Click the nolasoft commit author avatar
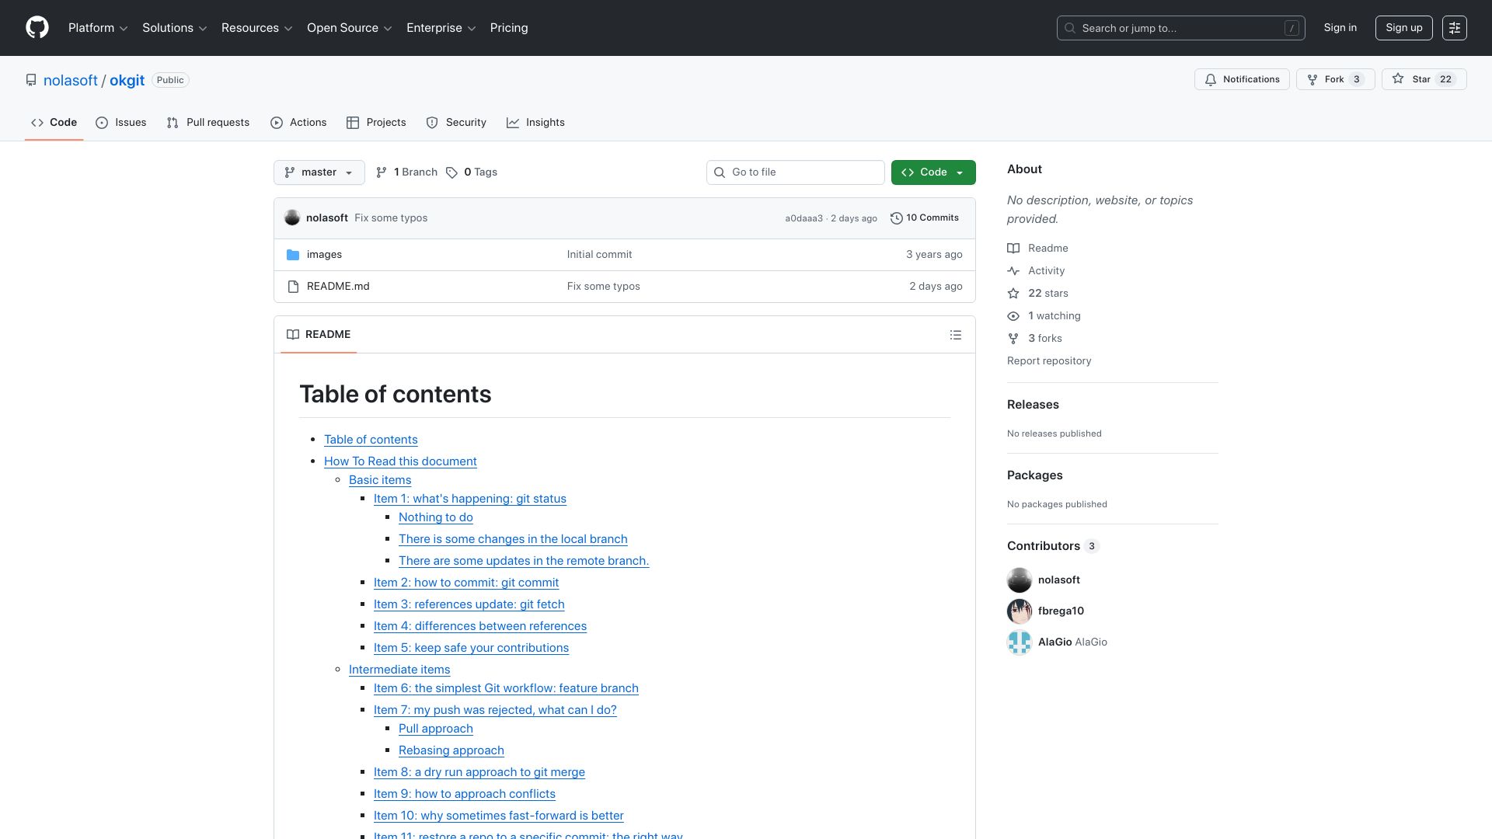This screenshot has width=1492, height=839. click(x=292, y=218)
